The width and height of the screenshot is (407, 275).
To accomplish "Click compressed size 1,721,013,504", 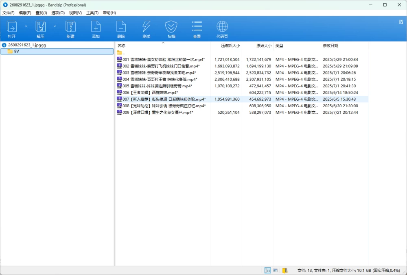I will pos(227,60).
